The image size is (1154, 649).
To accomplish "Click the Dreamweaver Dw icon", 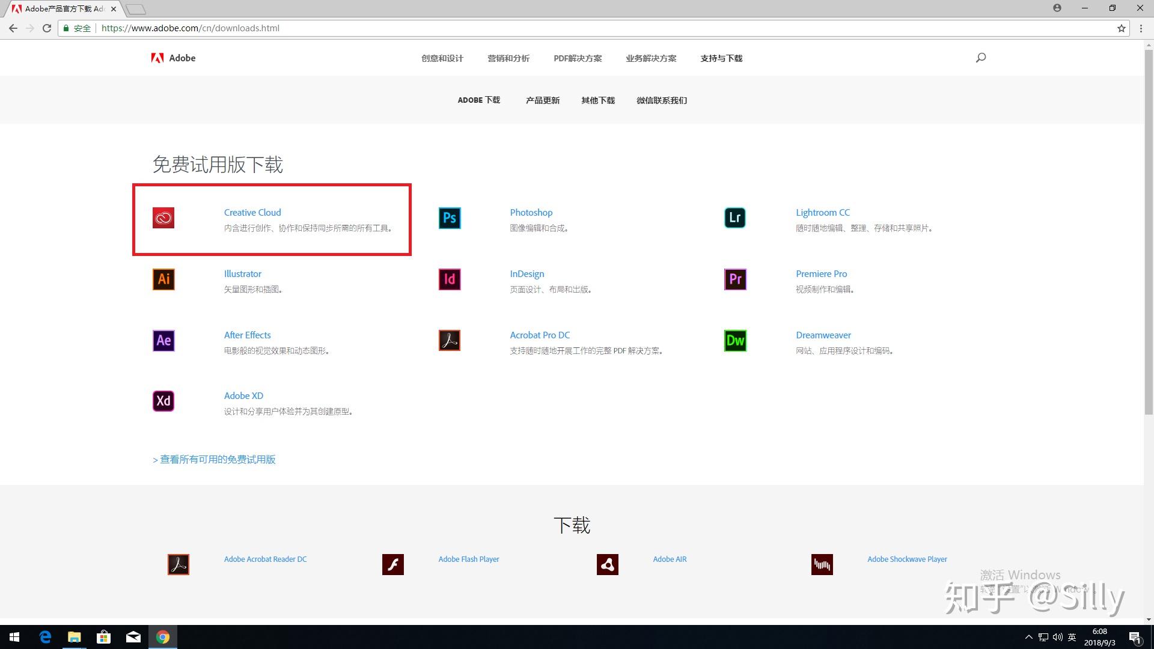I will [x=735, y=341].
